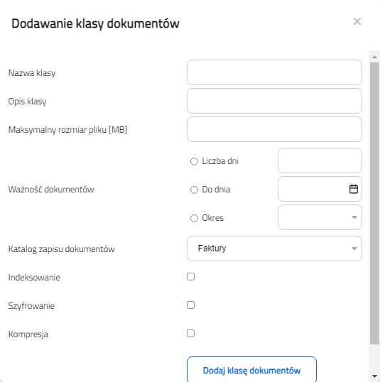Tick the Kompresja checkbox
Image resolution: width=380 pixels, height=382 pixels.
(190, 333)
